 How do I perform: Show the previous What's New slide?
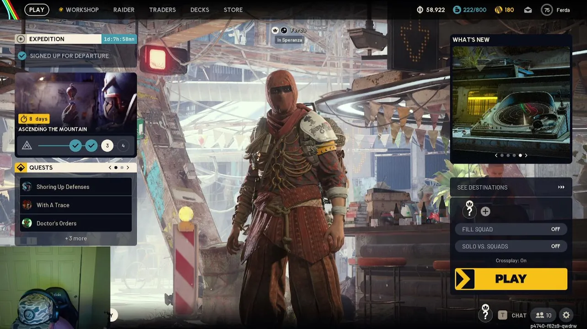tap(496, 155)
